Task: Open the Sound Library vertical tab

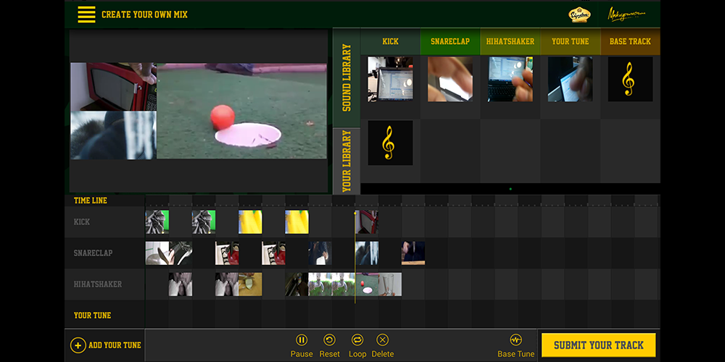Action: pyautogui.click(x=347, y=78)
